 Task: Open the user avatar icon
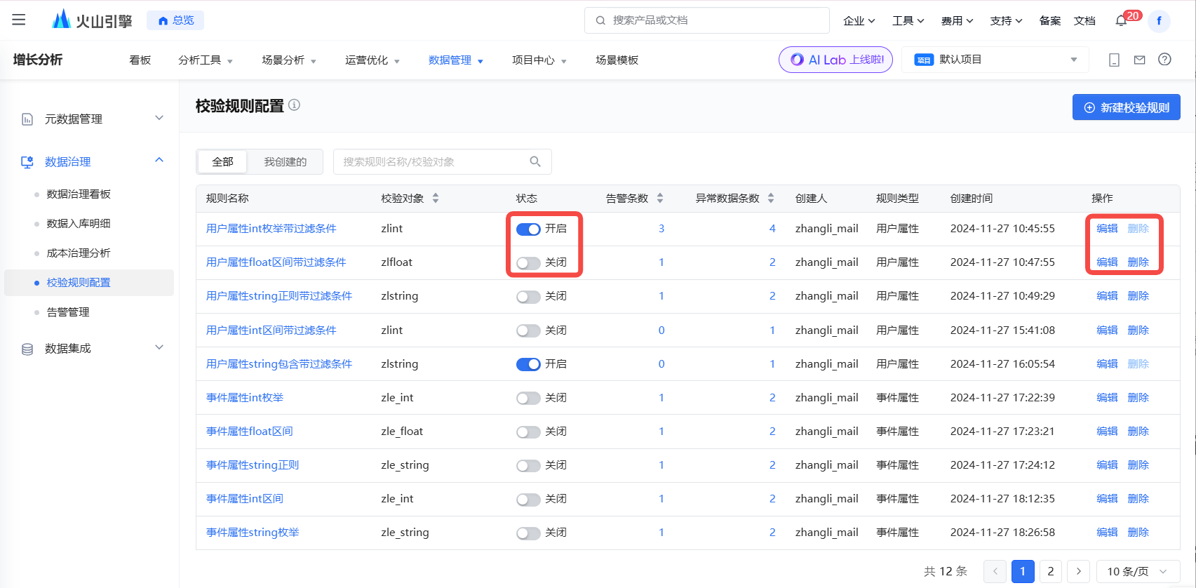pos(1159,20)
